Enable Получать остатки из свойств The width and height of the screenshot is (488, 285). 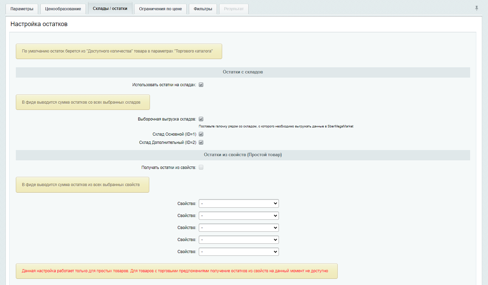[x=201, y=168]
